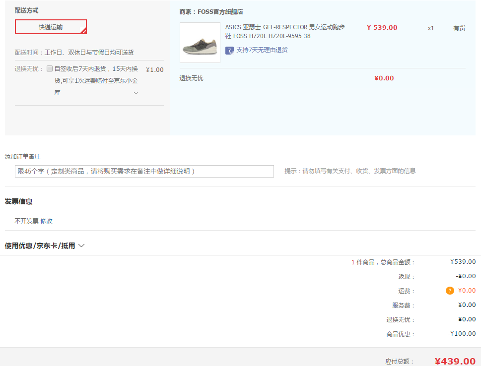Open the ASICS GEL-RESPECTOR product title link
The image size is (481, 366).
(x=285, y=32)
